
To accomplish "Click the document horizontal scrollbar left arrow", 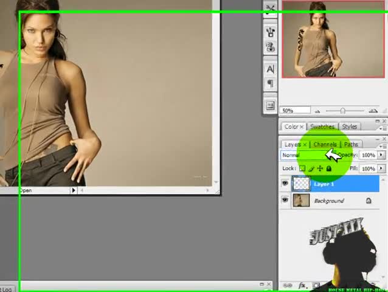I will click(x=81, y=190).
